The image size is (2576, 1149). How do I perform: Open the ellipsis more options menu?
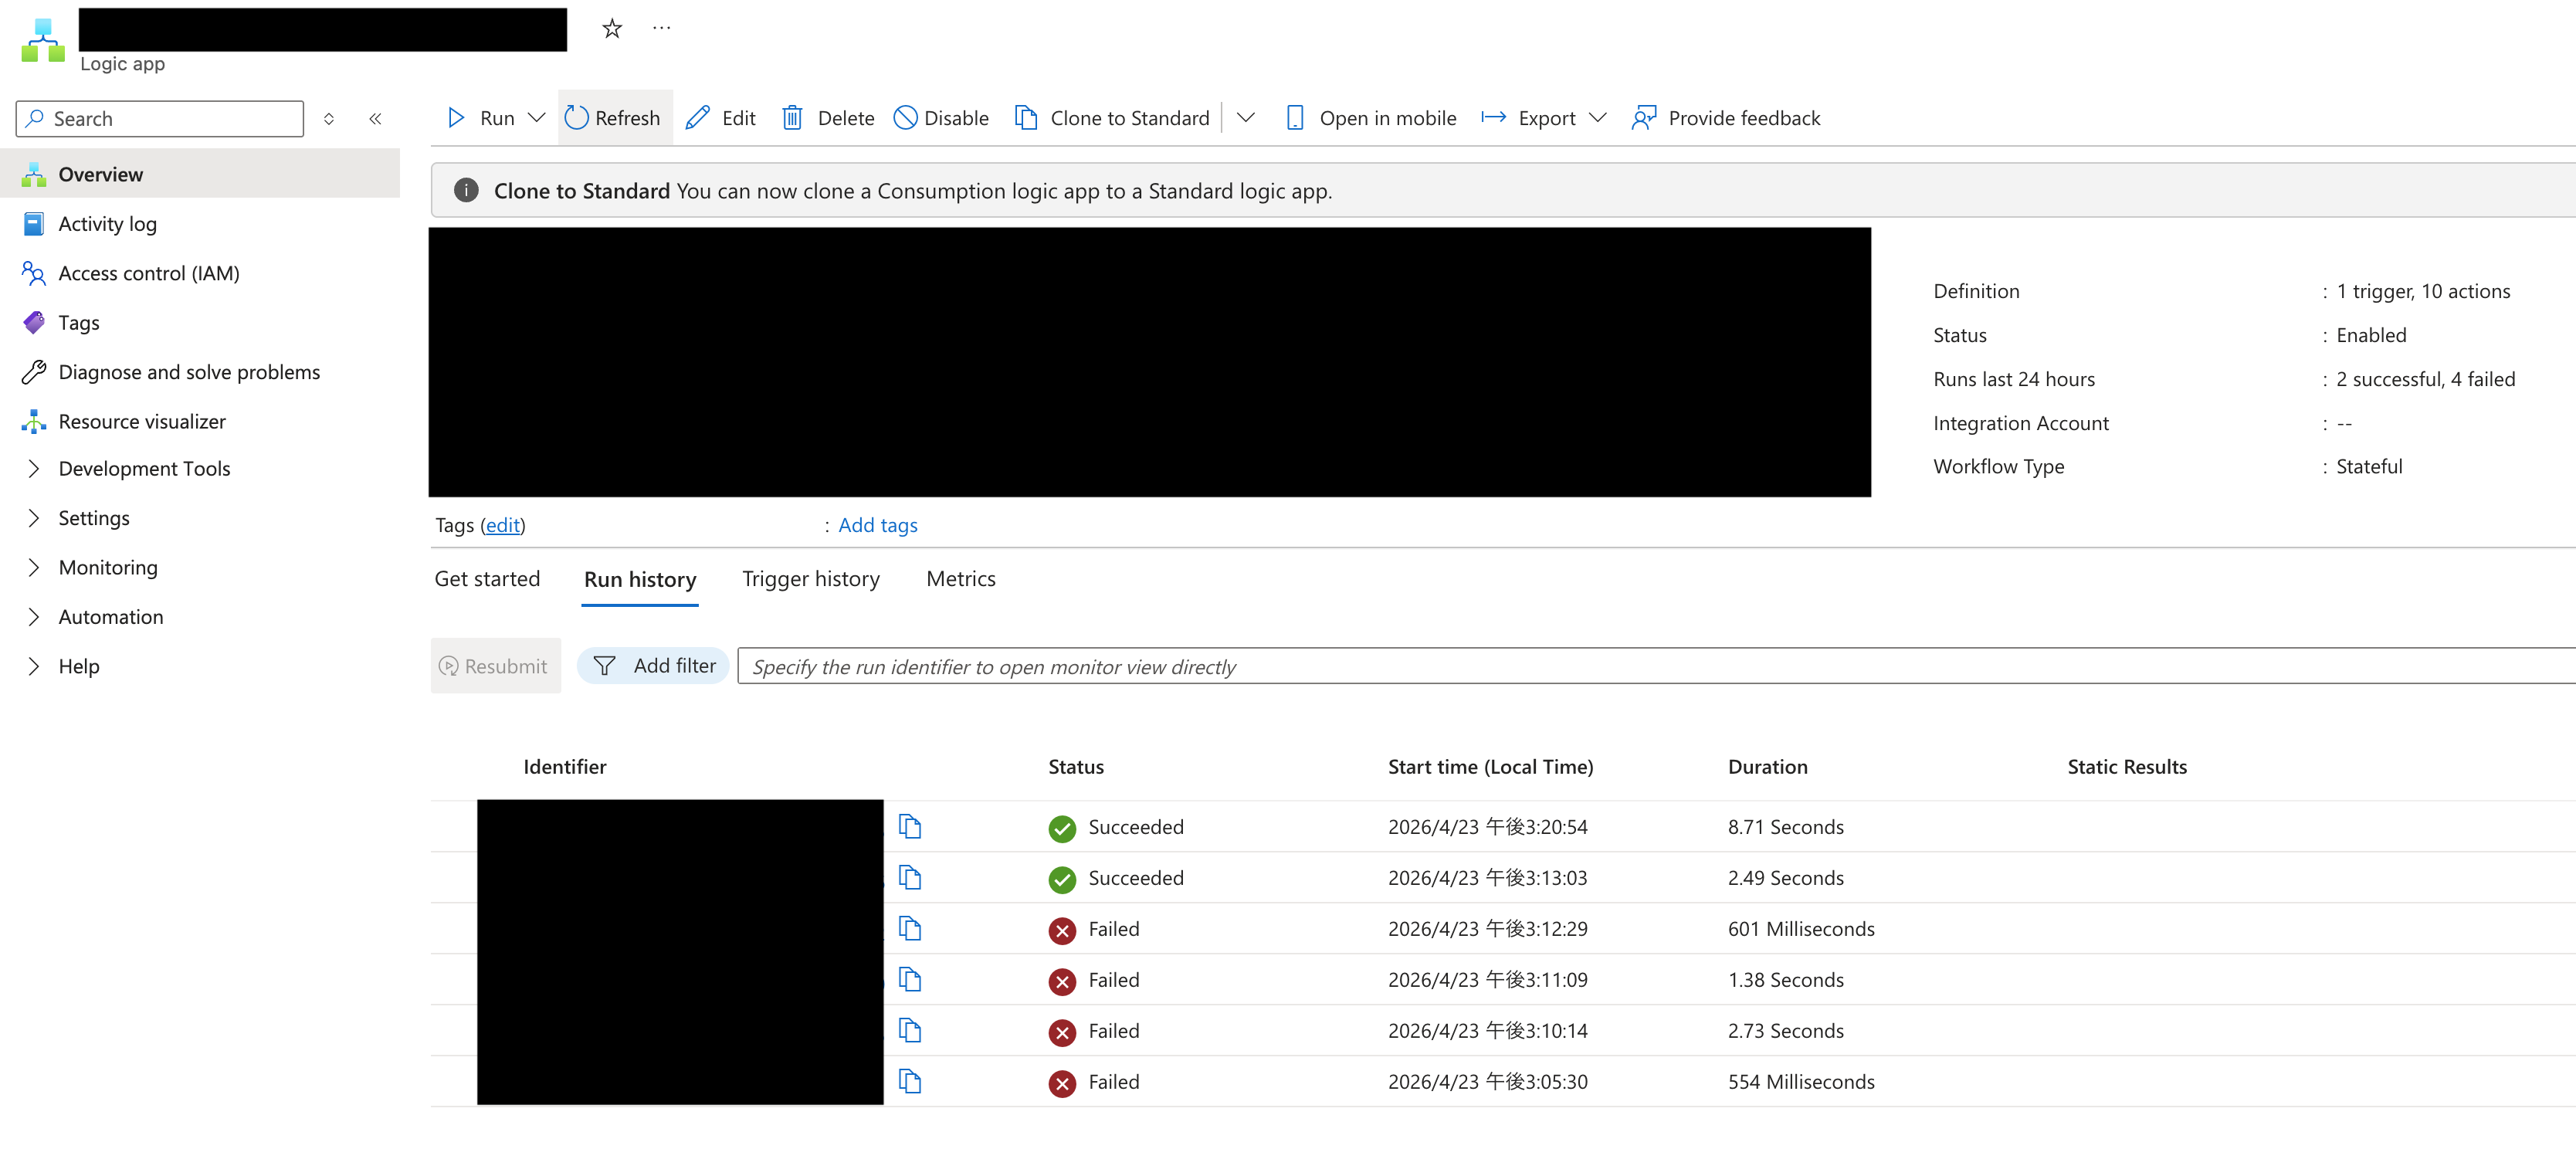coord(662,28)
